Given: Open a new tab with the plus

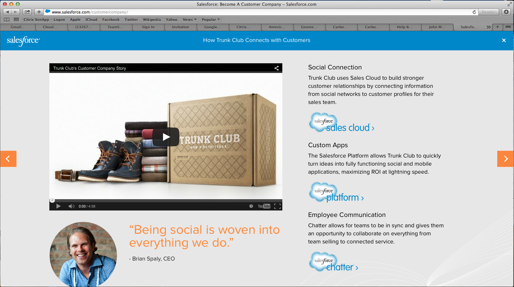Looking at the screenshot, I should click(498, 27).
